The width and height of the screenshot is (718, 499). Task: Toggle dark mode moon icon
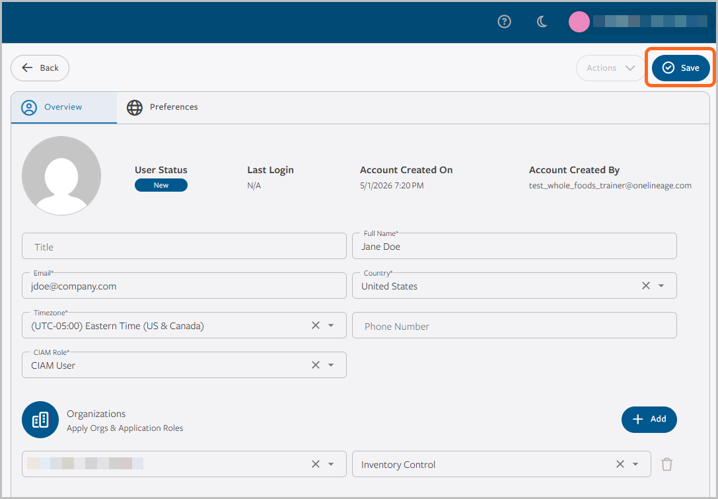(x=542, y=22)
